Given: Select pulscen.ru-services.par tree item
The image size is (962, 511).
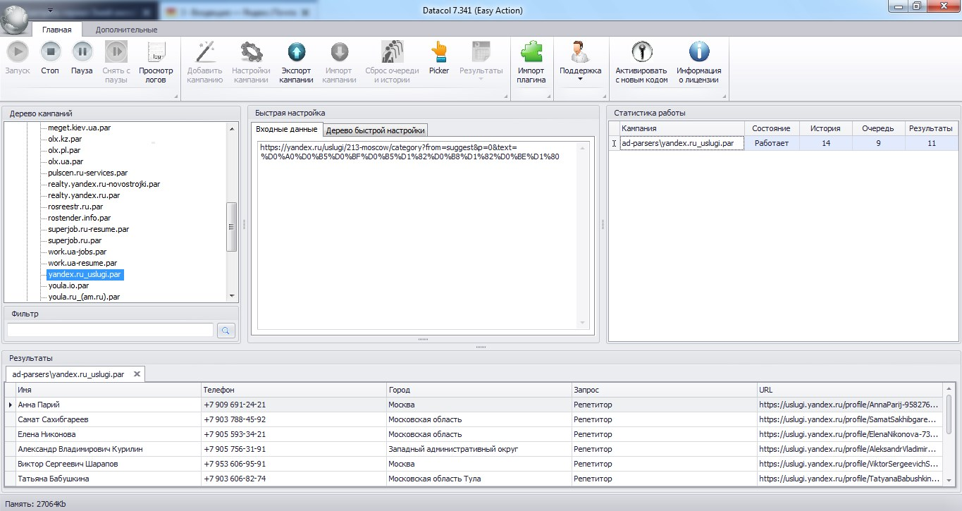Looking at the screenshot, I should (x=87, y=173).
